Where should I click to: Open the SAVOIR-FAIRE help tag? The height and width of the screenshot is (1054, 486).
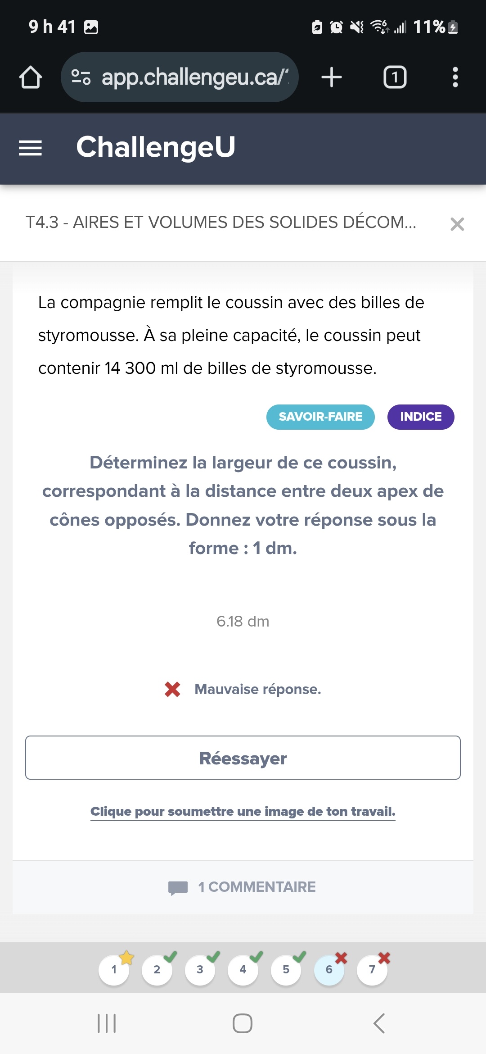320,417
